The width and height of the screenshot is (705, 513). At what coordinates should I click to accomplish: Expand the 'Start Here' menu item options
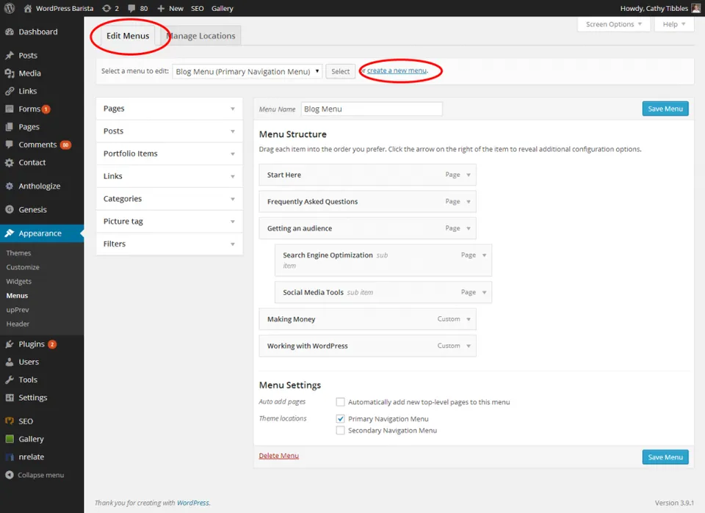tap(468, 175)
